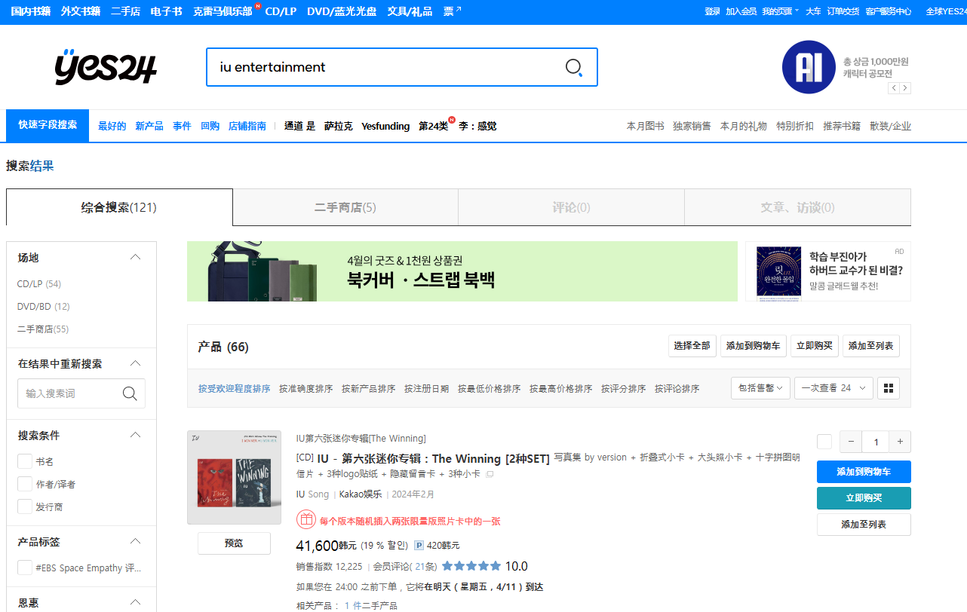Open DVD/蓝光光盘 in the top menu
The height and width of the screenshot is (612, 967).
tap(342, 11)
